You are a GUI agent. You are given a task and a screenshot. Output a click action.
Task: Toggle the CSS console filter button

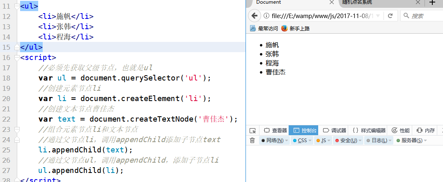point(301,141)
